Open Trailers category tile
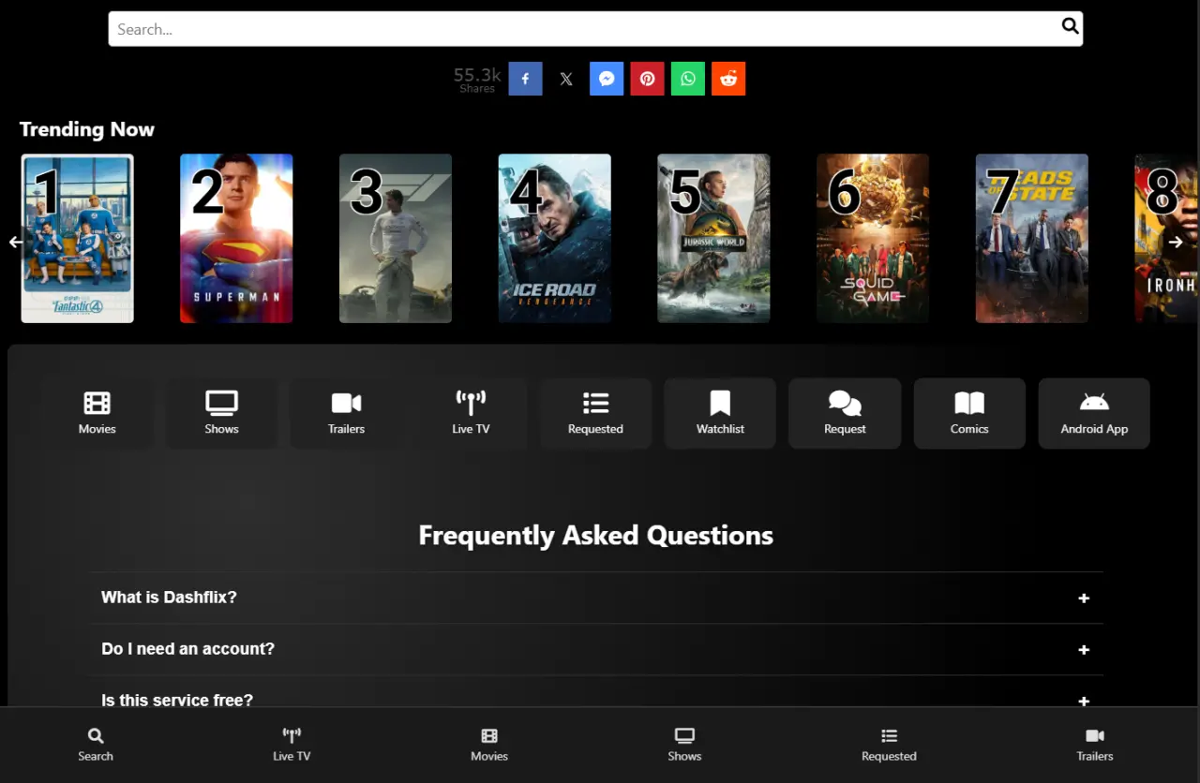Image resolution: width=1200 pixels, height=783 pixels. 347,413
